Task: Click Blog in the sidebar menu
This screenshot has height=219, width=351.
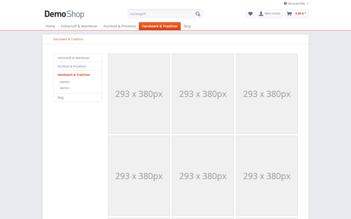Action: point(61,98)
